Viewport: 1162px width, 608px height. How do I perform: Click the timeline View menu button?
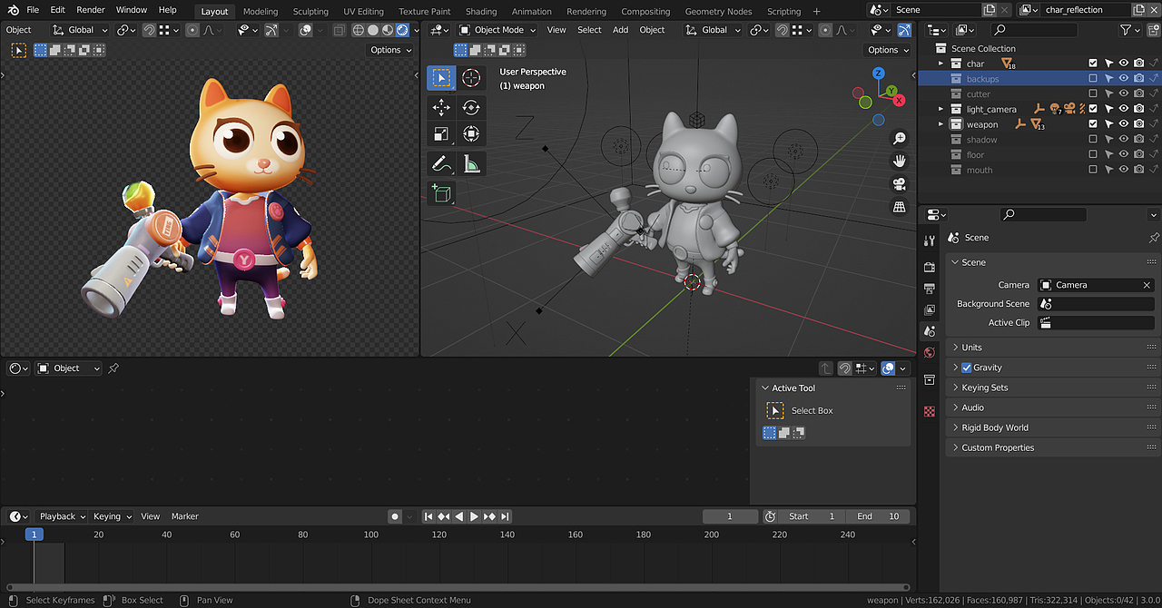pyautogui.click(x=150, y=516)
